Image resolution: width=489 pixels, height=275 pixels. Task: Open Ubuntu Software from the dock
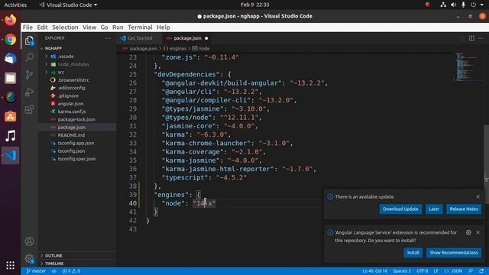point(10,117)
